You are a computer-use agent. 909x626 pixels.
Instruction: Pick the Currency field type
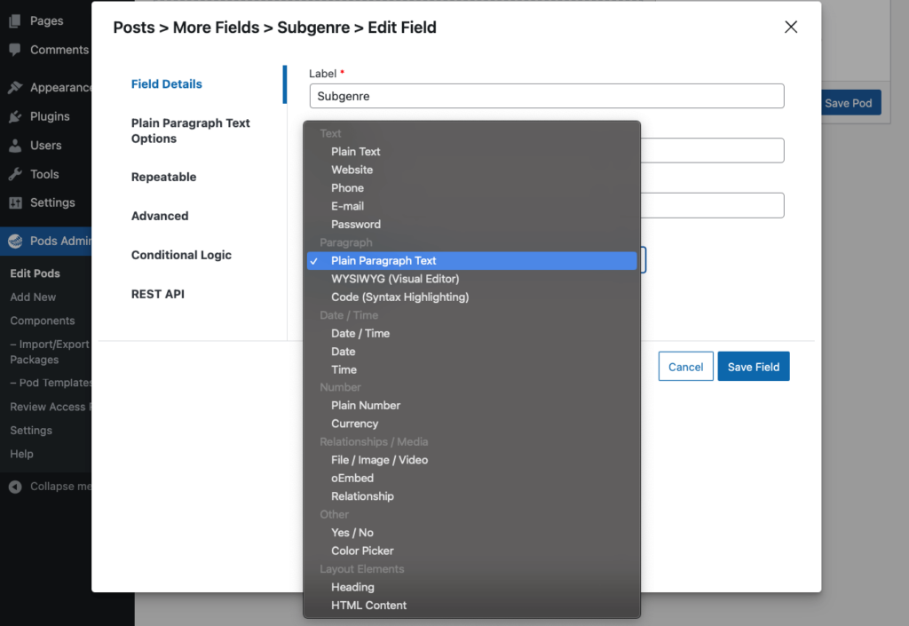tap(354, 424)
